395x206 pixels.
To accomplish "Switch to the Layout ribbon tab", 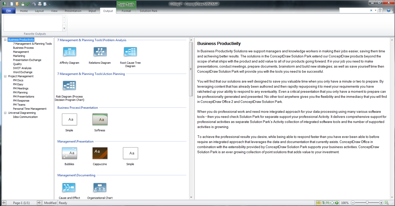I will (39, 11).
